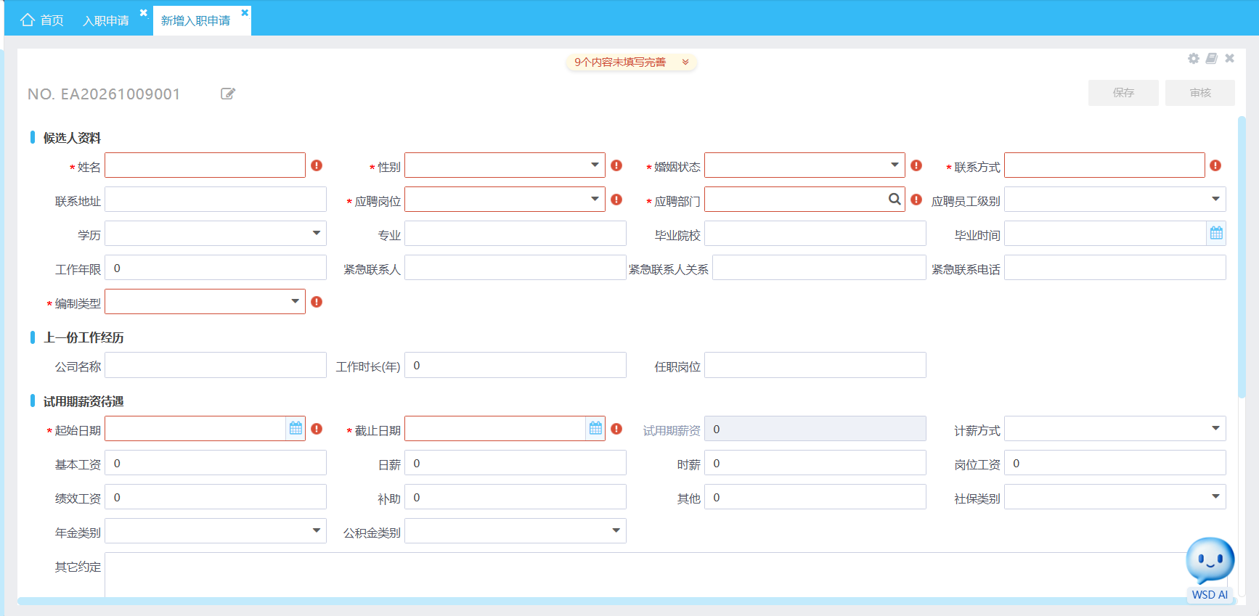The height and width of the screenshot is (616, 1259).
Task: Click the 审核 button
Action: coord(1200,93)
